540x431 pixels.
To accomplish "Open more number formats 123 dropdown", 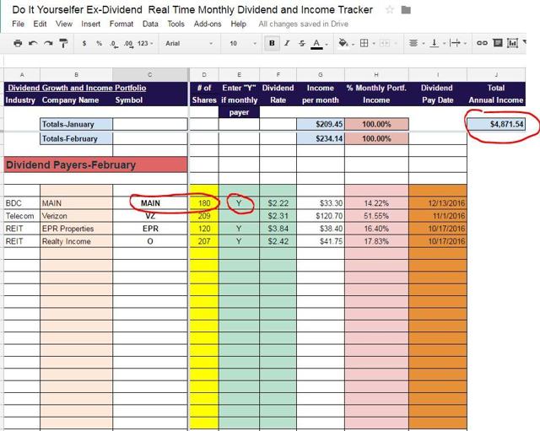I will pos(145,43).
